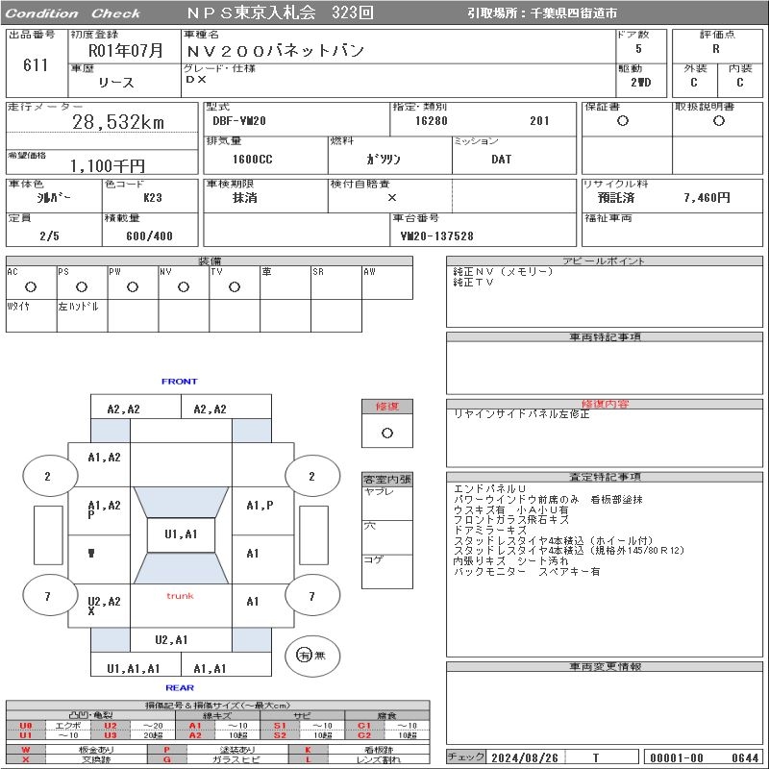Select the note フロントガラス飛石キズ
This screenshot has height=769, width=769.
tap(511, 520)
